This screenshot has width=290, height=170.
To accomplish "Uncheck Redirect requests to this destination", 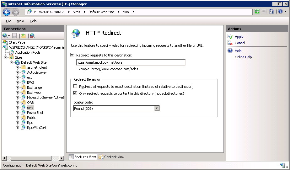I will click(72, 55).
